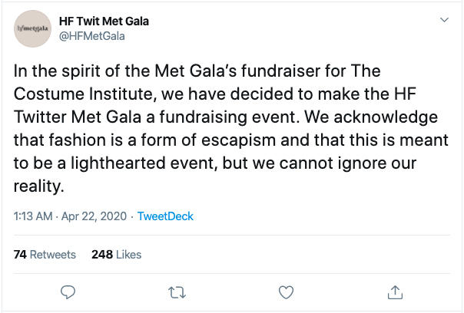Retweet this tweet using the retweet icon
The image size is (464, 313).
click(x=177, y=292)
